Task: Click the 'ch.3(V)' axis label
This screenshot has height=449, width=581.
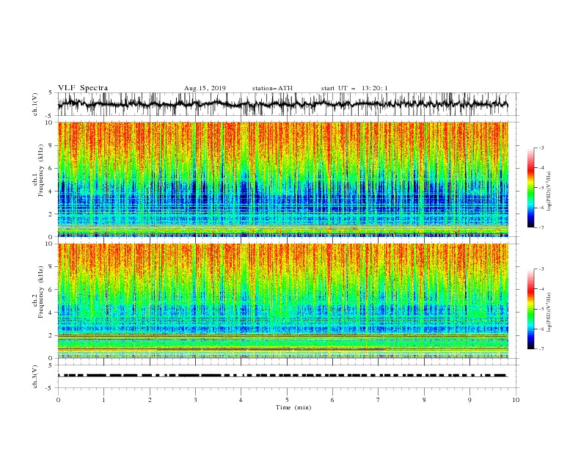Action: click(35, 376)
